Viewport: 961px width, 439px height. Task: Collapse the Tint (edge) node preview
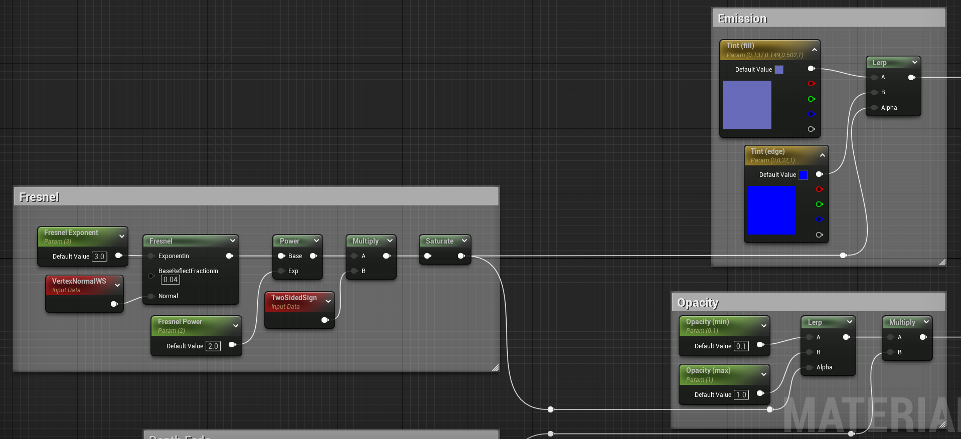(x=822, y=155)
